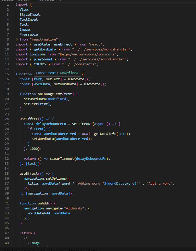Click 'return' keyword on line 32
Viewport: 196px width, 251px height.
[30, 158]
